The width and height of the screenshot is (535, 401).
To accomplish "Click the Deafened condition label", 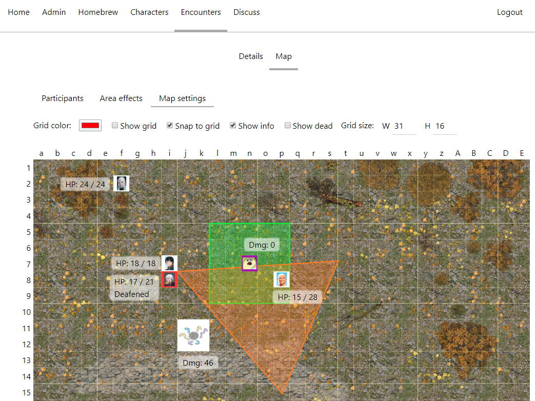I will [132, 294].
